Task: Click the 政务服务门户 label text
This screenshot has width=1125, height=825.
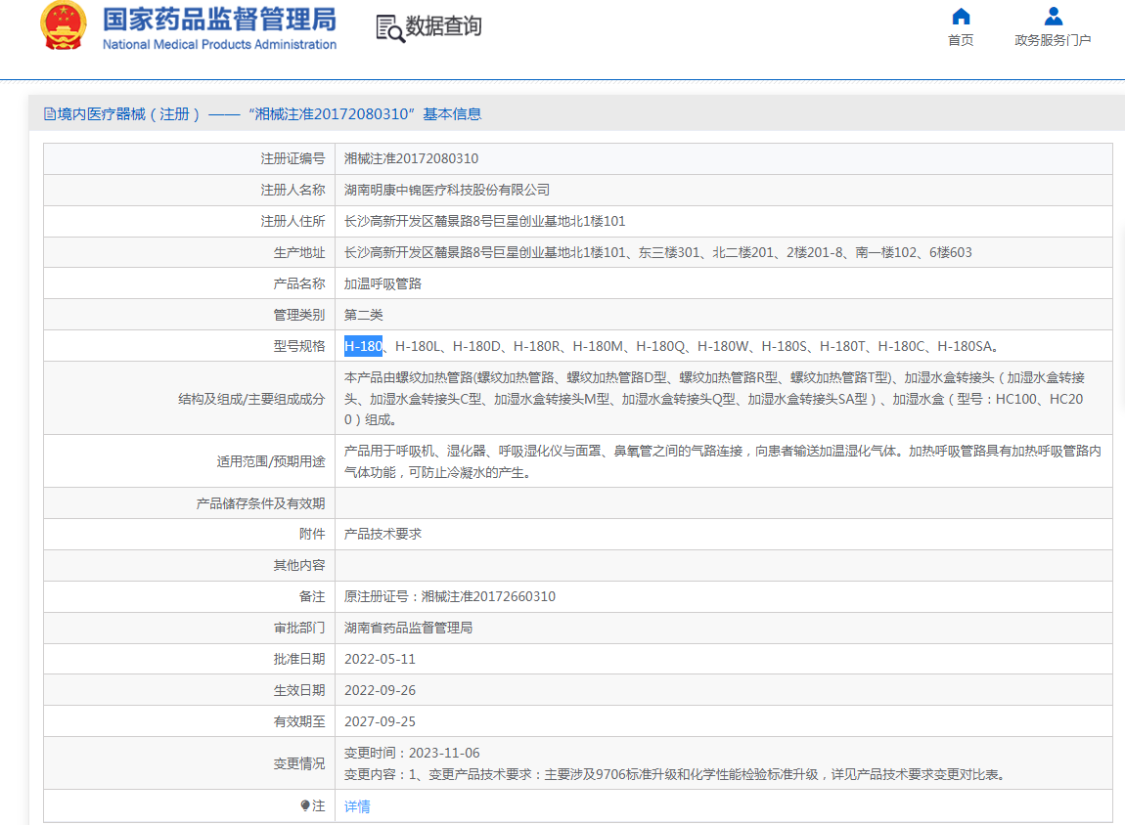Action: (x=1053, y=40)
